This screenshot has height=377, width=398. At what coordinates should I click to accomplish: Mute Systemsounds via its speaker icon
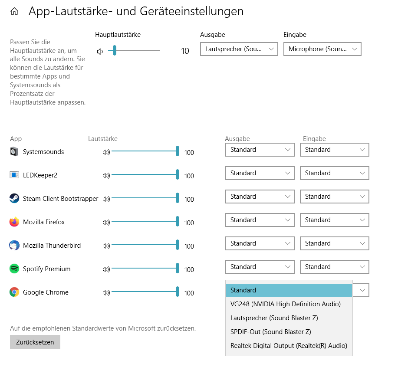click(x=106, y=152)
